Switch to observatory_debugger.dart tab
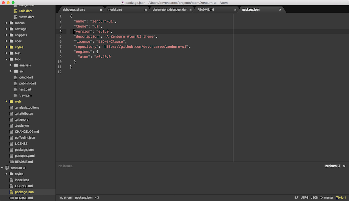The image size is (349, 201). [170, 9]
